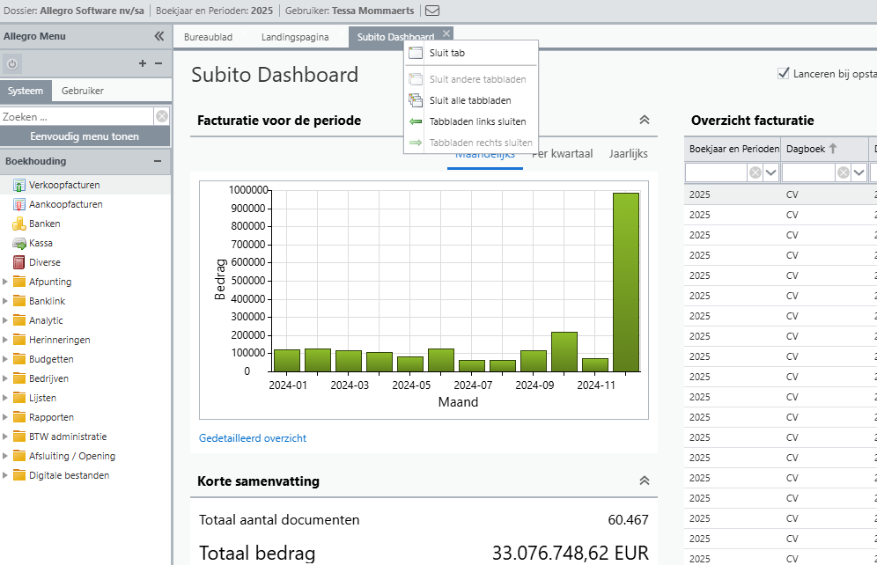Open Gedetailleerd overzicht link
This screenshot has height=565, width=877.
click(252, 438)
